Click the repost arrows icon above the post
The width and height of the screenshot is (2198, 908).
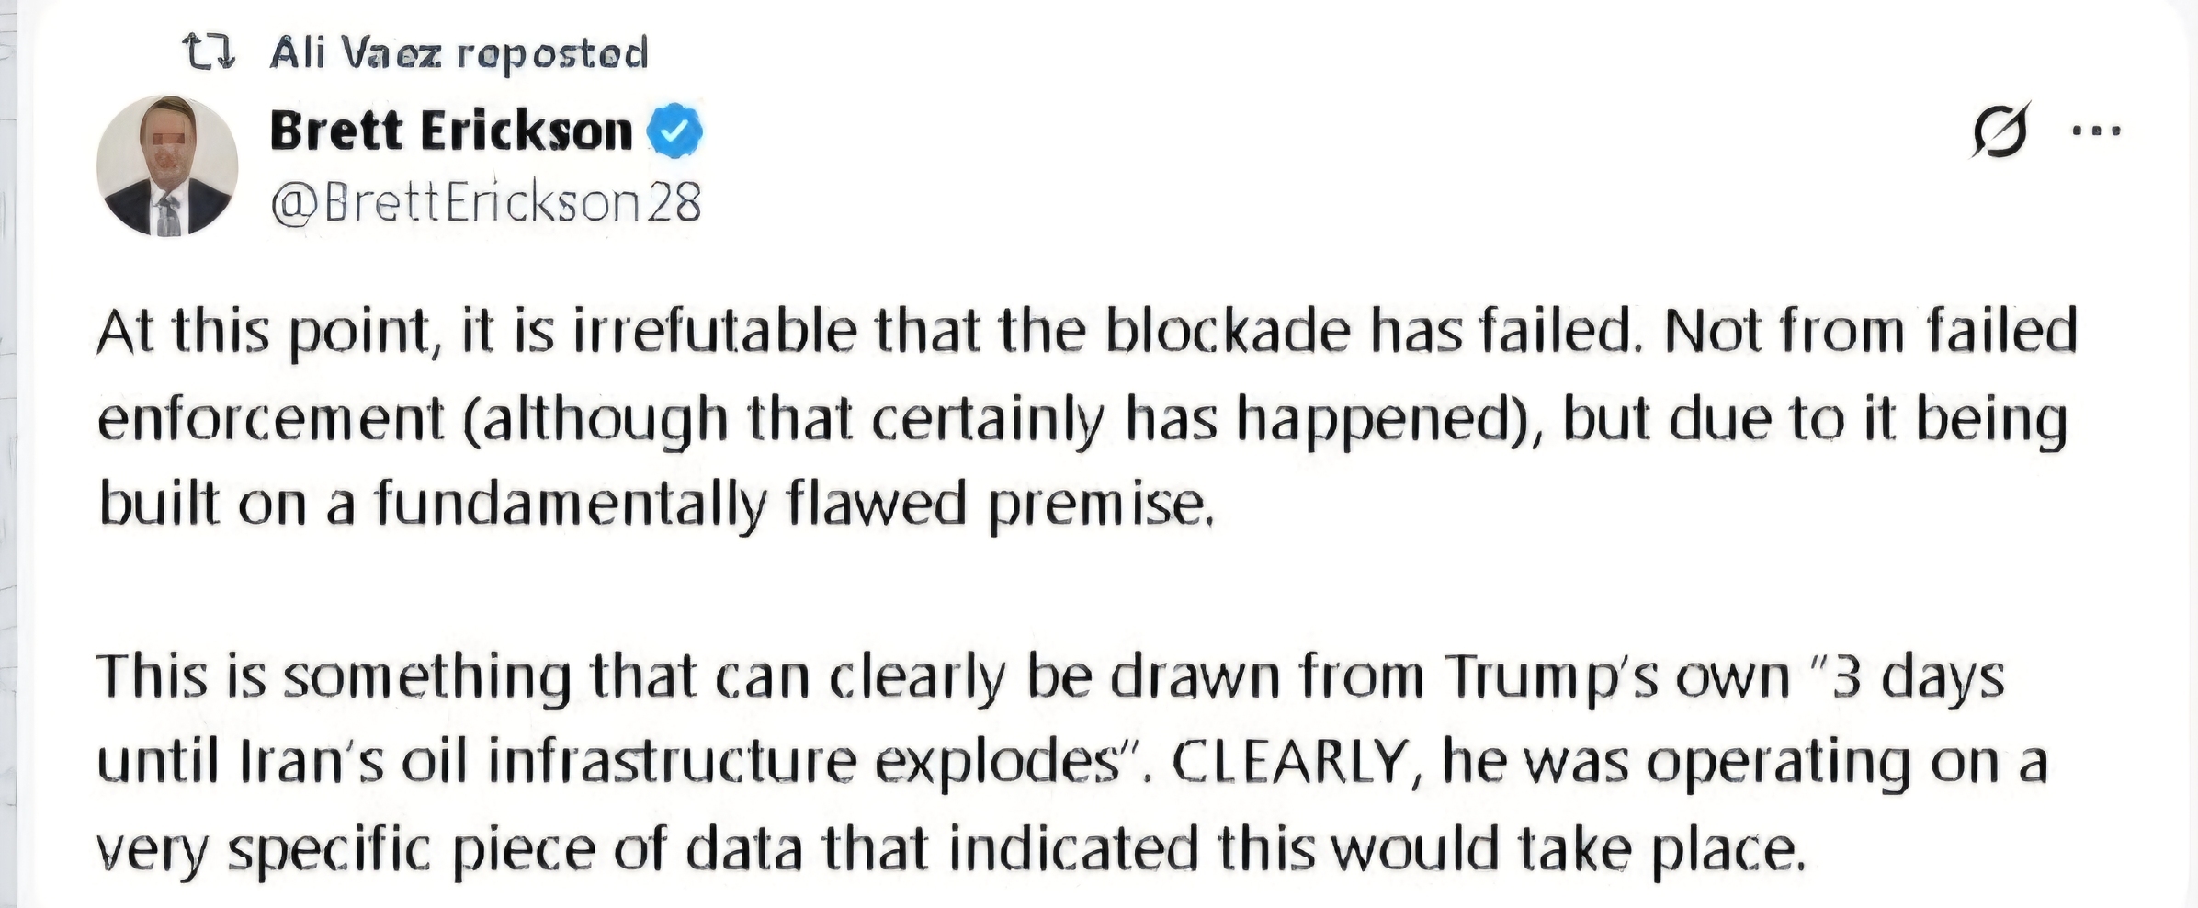[210, 52]
